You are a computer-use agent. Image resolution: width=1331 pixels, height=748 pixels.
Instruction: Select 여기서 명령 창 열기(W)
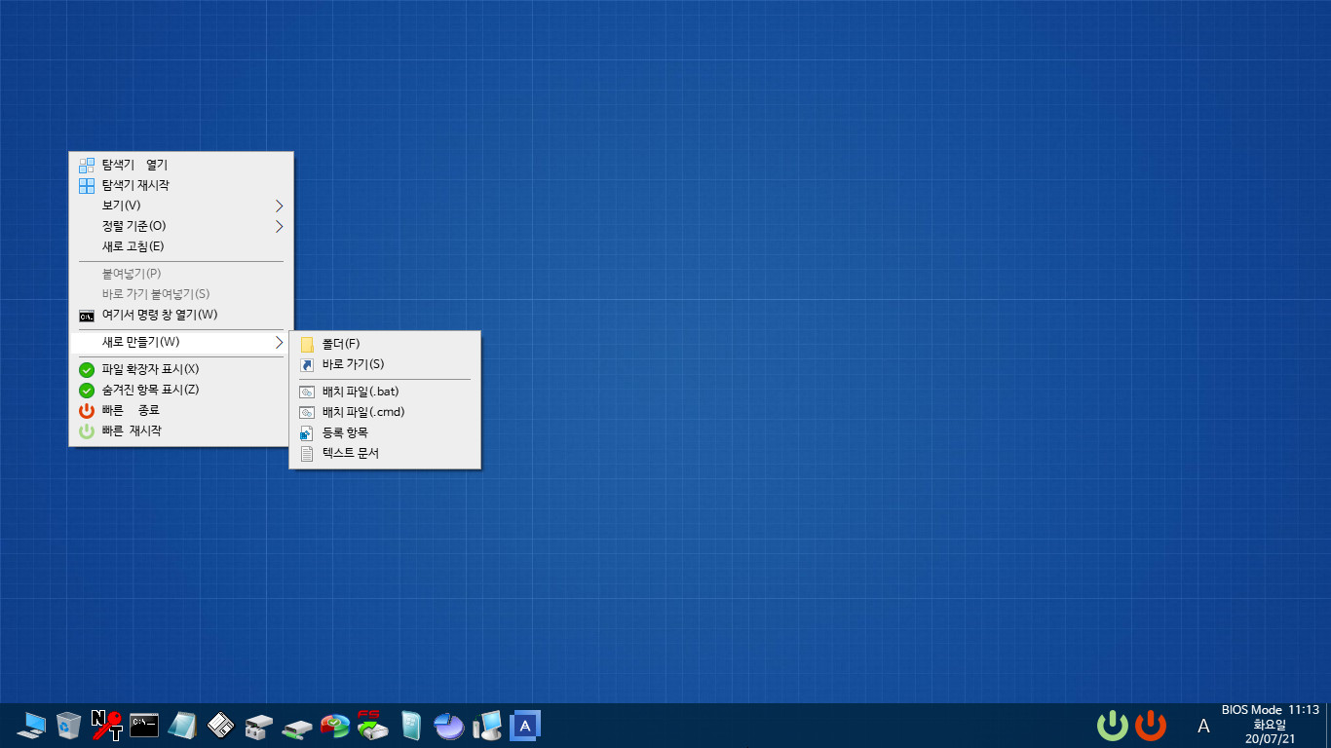pos(181,315)
